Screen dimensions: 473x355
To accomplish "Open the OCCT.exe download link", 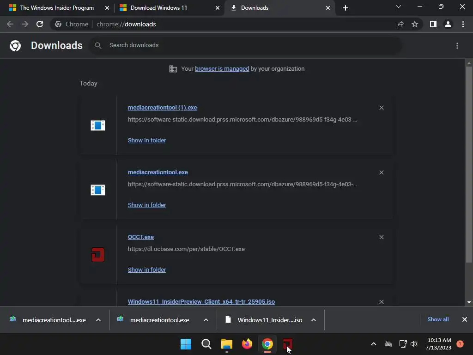I will tap(141, 237).
